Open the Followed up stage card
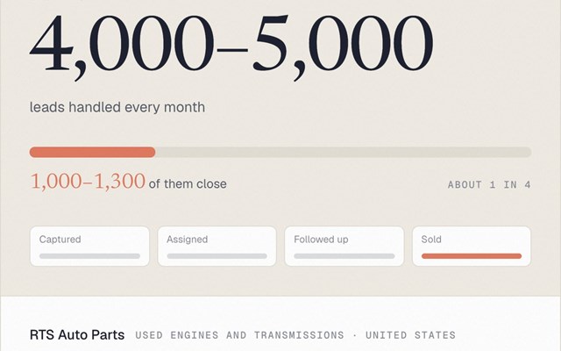This screenshot has height=351, width=561. (344, 246)
